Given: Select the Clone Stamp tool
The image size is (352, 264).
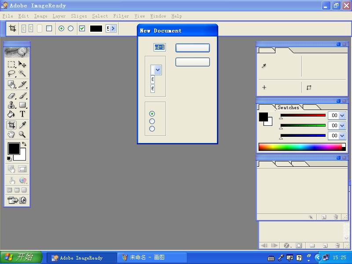Looking at the screenshot, I should pyautogui.click(x=11, y=105).
